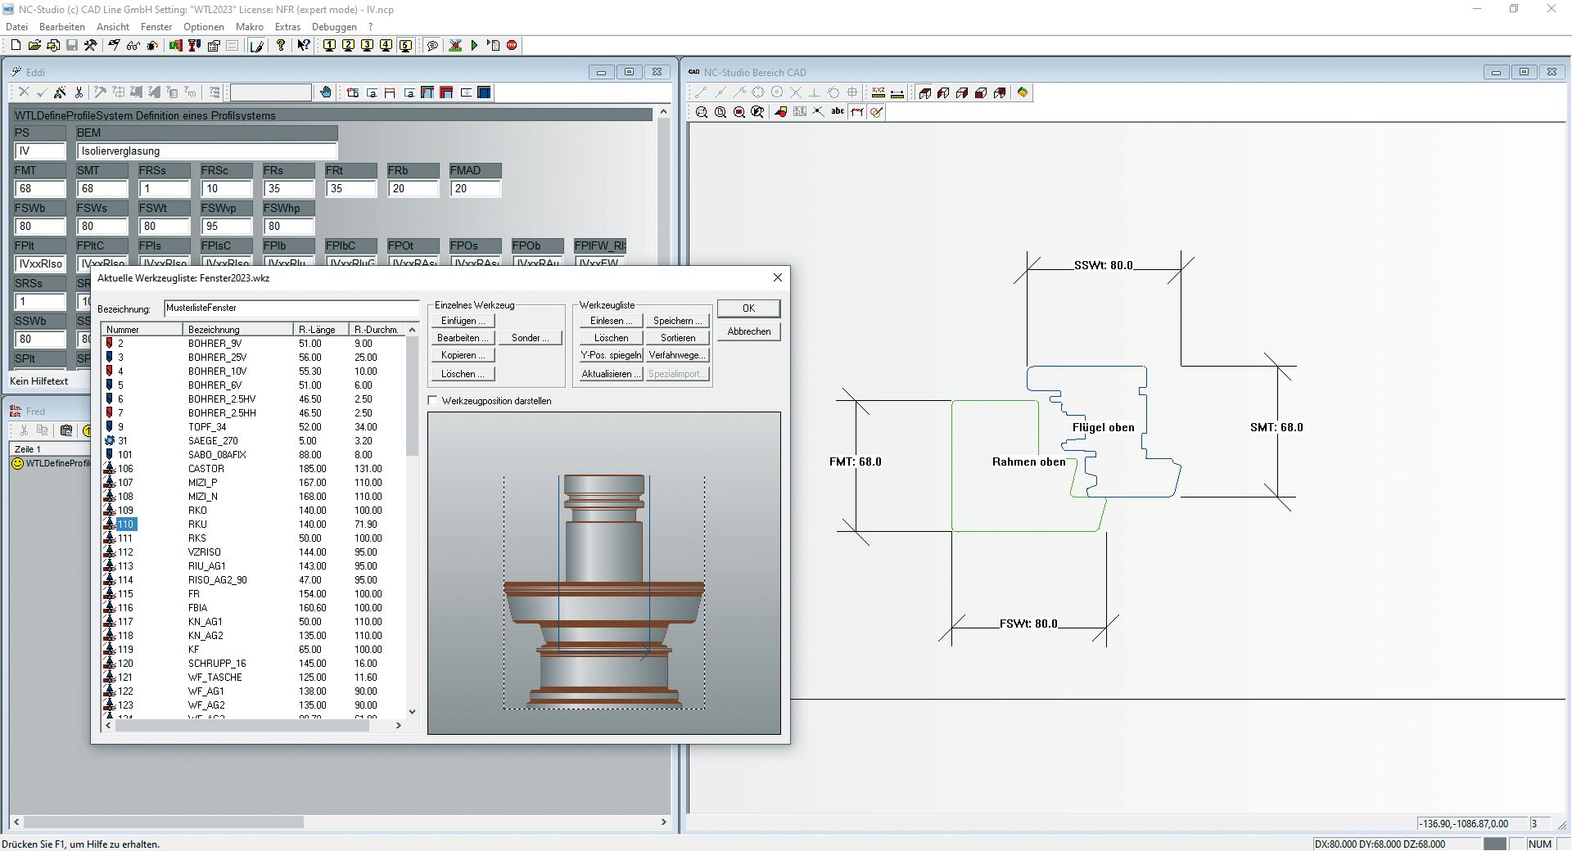The height and width of the screenshot is (851, 1572).
Task: Click the Bezeichnung field containing MusterlisteFenster
Action: coord(291,308)
